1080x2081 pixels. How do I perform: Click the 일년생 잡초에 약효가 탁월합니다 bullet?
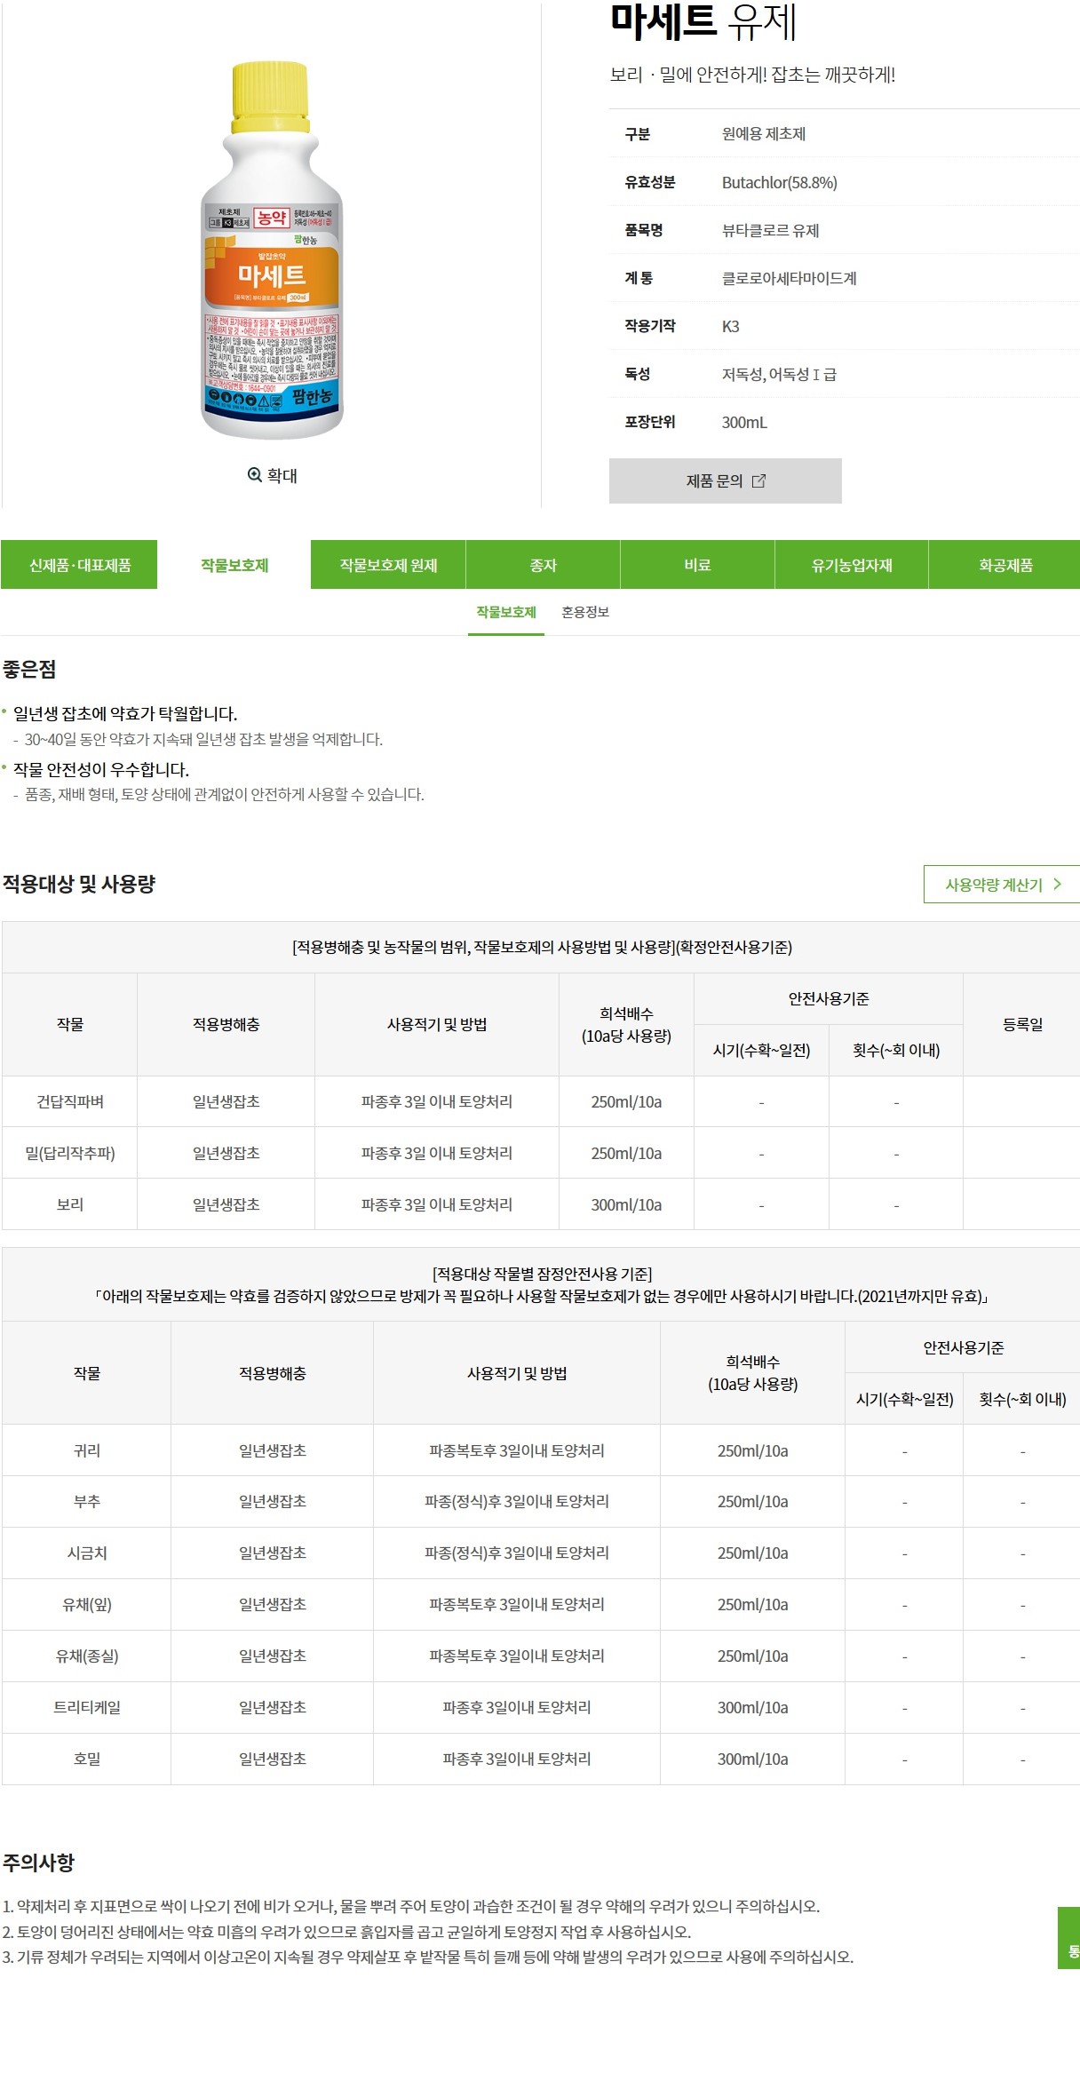pyautogui.click(x=125, y=713)
